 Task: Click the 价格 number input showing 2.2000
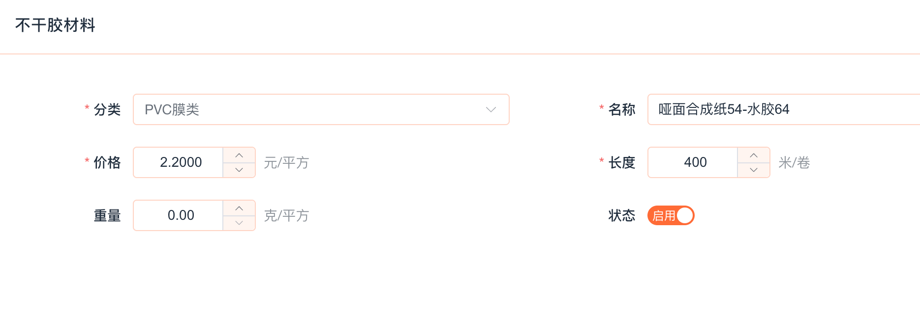181,162
